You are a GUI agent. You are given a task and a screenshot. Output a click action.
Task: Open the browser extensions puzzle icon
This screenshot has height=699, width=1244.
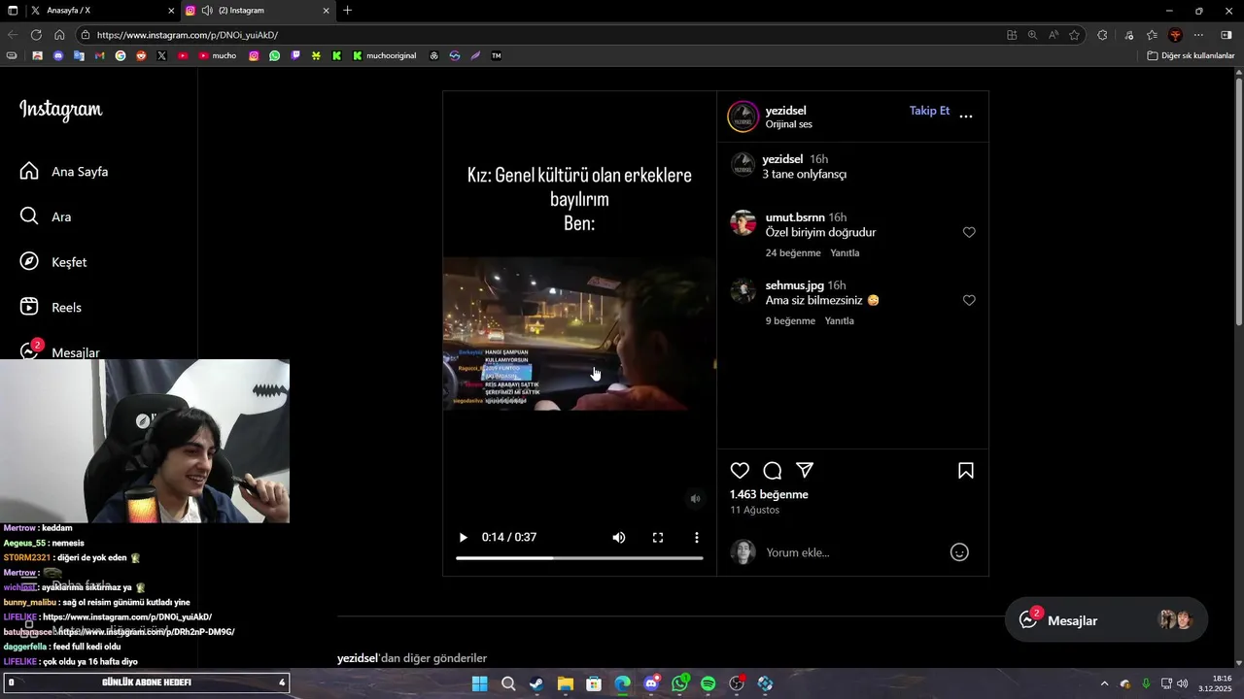(1102, 35)
